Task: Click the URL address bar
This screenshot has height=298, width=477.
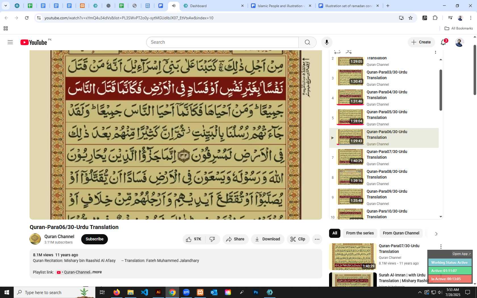Action: point(219,18)
